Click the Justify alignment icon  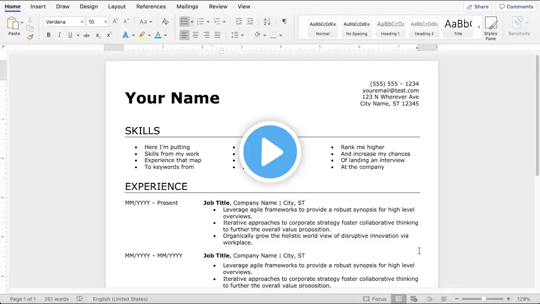(217, 35)
